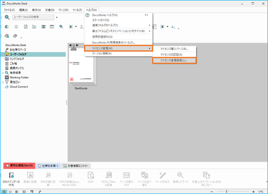Click the DocuWorks logo in the title bar

point(3,3)
